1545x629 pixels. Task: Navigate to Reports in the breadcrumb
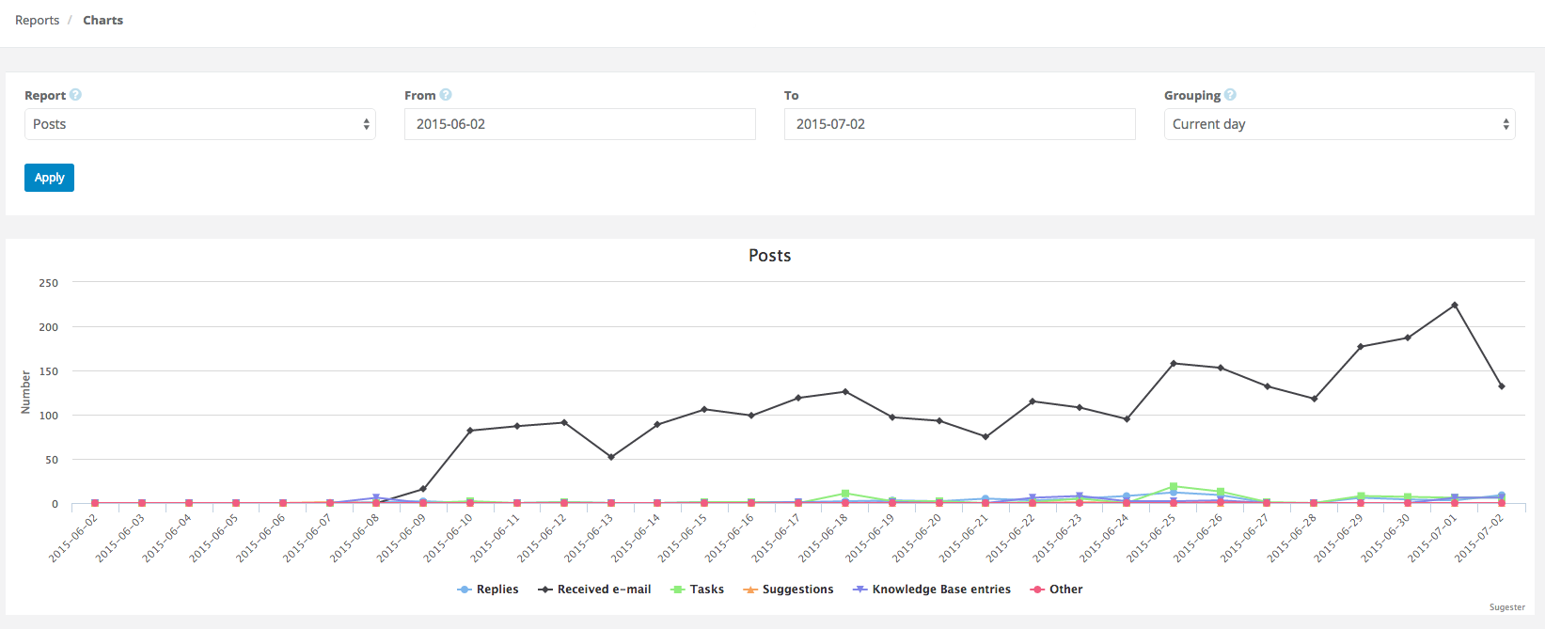(x=37, y=19)
